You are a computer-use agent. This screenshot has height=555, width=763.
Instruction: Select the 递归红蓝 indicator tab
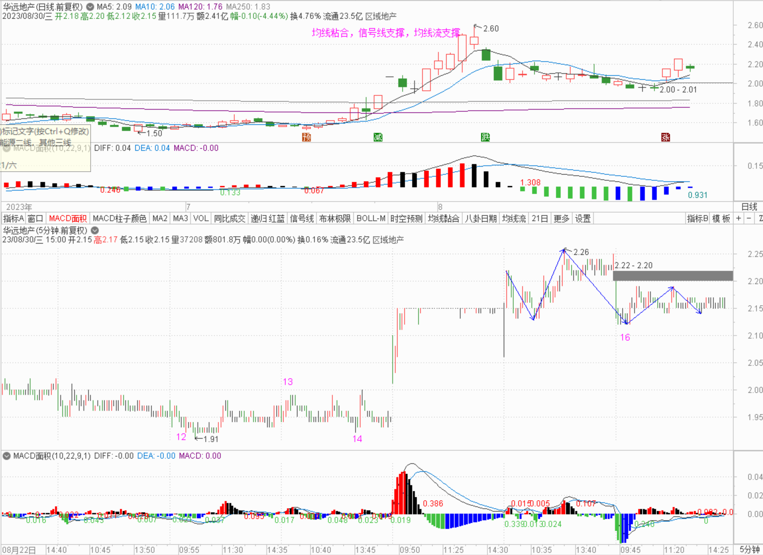[268, 218]
